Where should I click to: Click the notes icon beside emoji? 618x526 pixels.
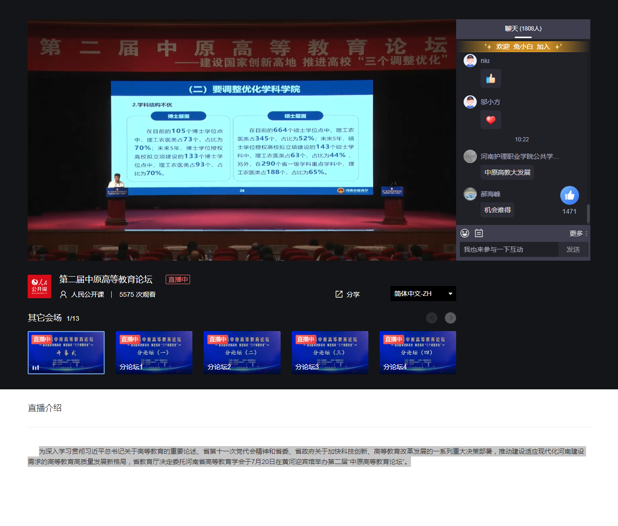pos(479,233)
